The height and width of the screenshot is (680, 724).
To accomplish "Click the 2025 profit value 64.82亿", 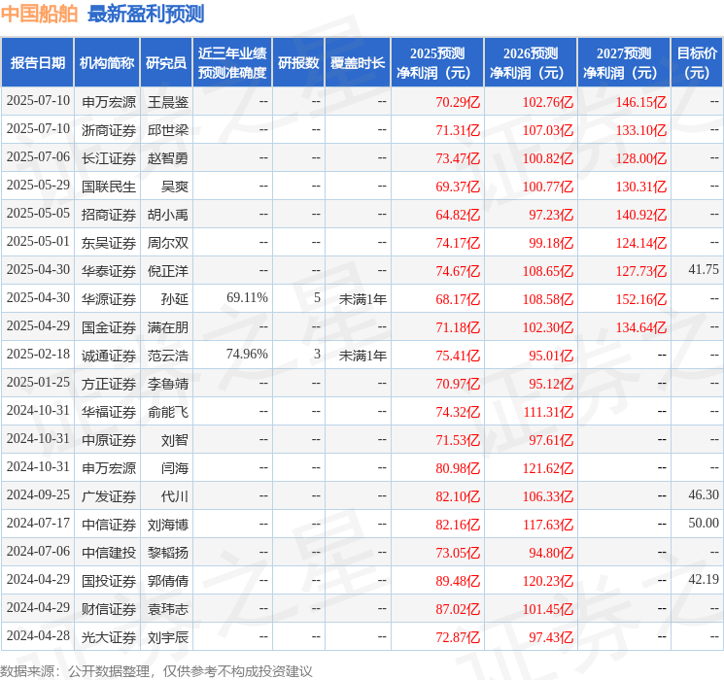I will tap(458, 215).
